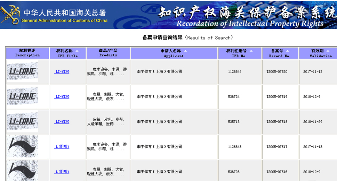
Task: View LI-NING trademark image for 535713
Action: click(x=22, y=122)
